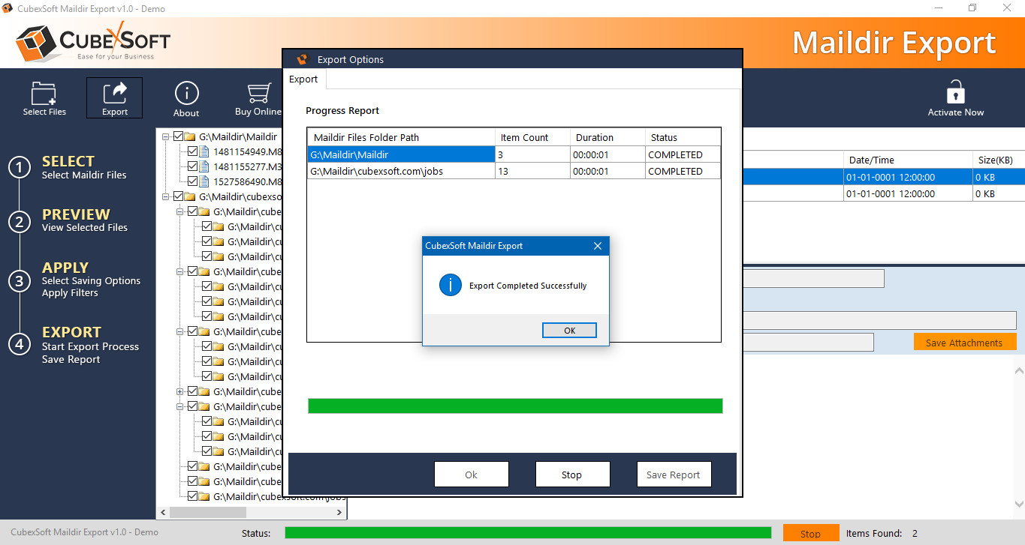
Task: Uncheck the G:\Maildir\Maildir root folder checkbox
Action: point(179,136)
